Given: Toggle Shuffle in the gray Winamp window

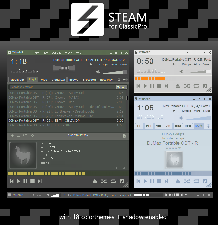Looking at the screenshot, I should pos(187,86).
